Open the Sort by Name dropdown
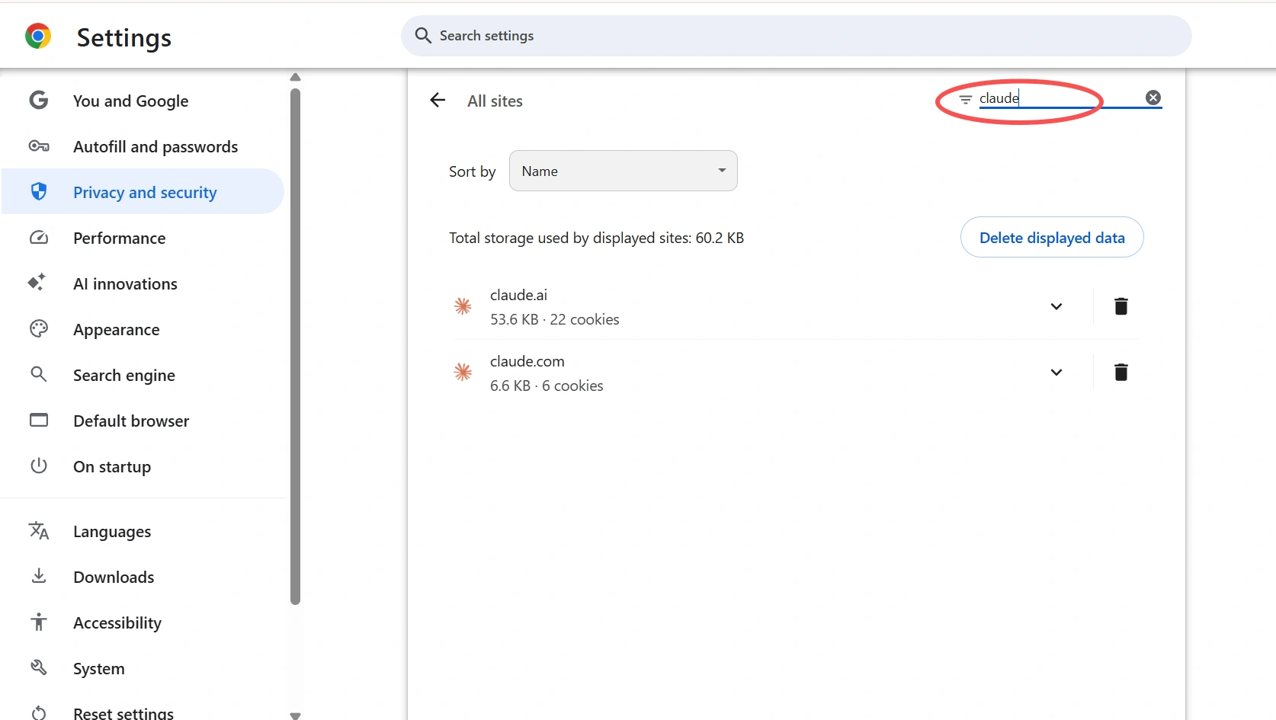Viewport: 1276px width, 720px height. [624, 171]
